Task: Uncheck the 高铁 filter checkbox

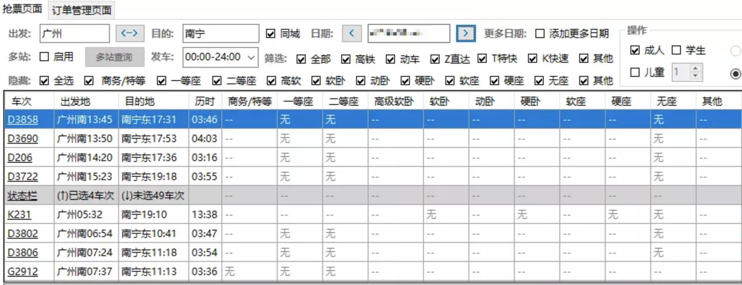Action: coord(346,59)
